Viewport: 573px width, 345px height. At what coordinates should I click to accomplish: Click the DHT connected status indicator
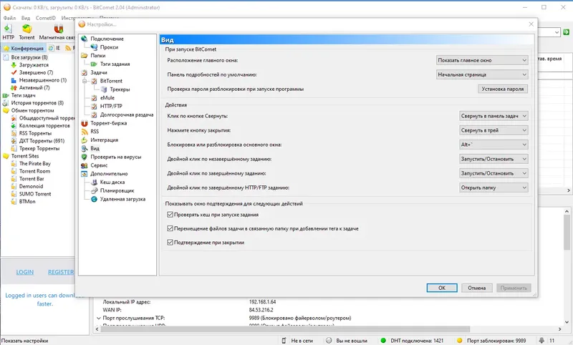tap(411, 341)
